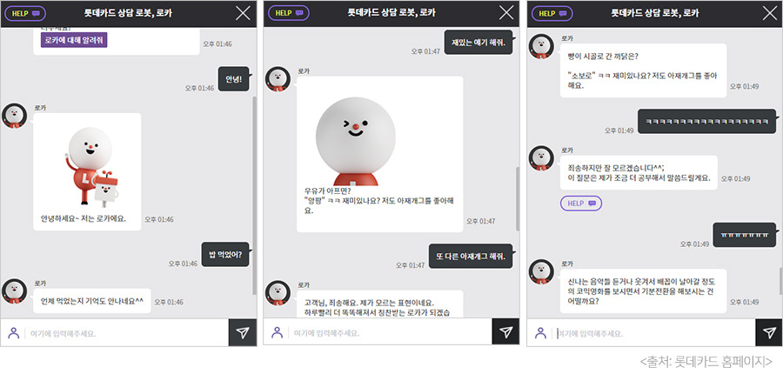Click the left chat window scrollbar
The width and height of the screenshot is (783, 374).
(254, 195)
